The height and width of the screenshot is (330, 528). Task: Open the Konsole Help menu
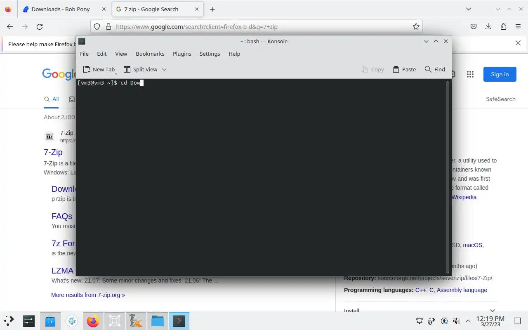pos(234,54)
